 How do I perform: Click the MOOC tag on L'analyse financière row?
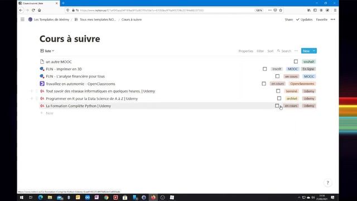point(309,76)
